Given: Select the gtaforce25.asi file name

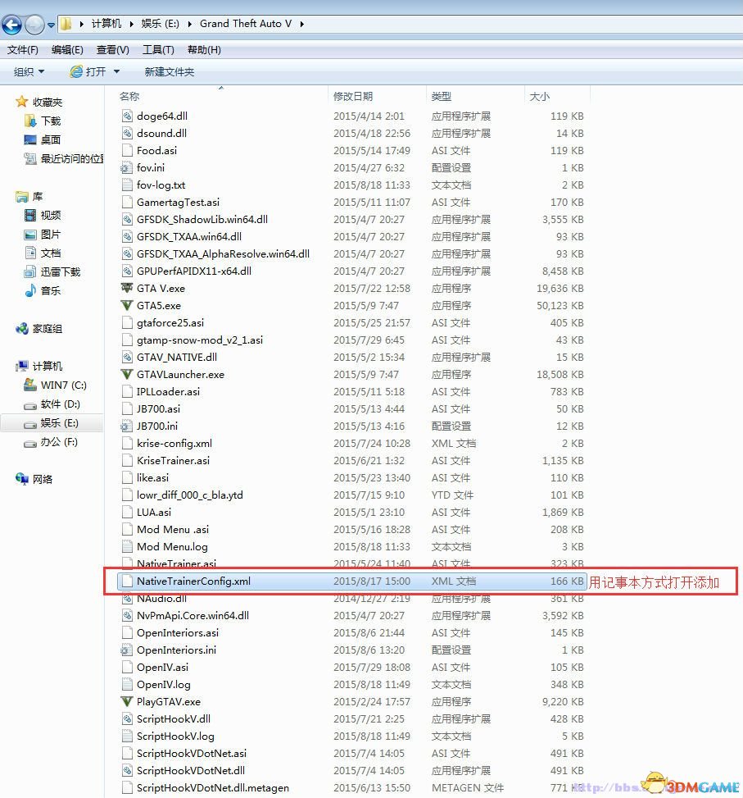Looking at the screenshot, I should (x=170, y=322).
